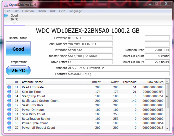Click the status orb for Start/Stop Count
Viewport: 174px width, 136px height.
(x=9, y=96)
